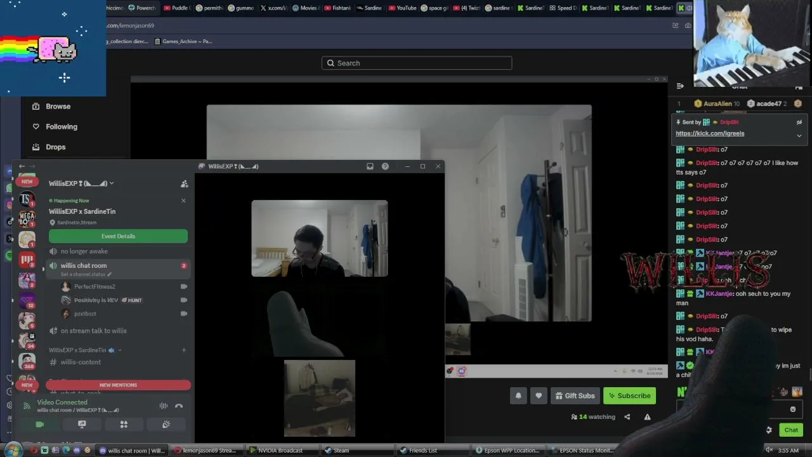Open the Discord soundboard
Image resolution: width=812 pixels, height=457 pixels.
click(166, 425)
